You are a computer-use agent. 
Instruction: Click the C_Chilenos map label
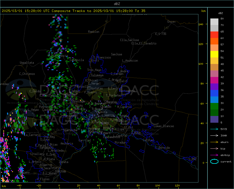27,74
